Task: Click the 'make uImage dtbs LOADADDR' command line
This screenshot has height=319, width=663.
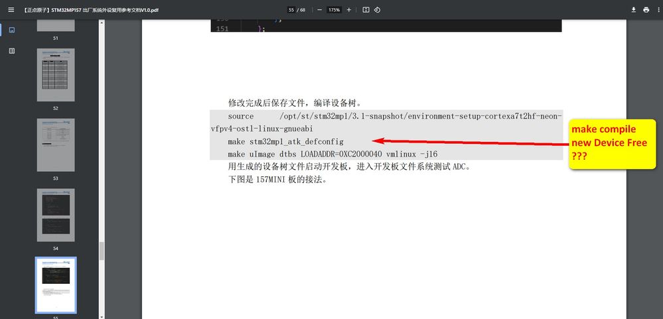Action: click(x=332, y=155)
